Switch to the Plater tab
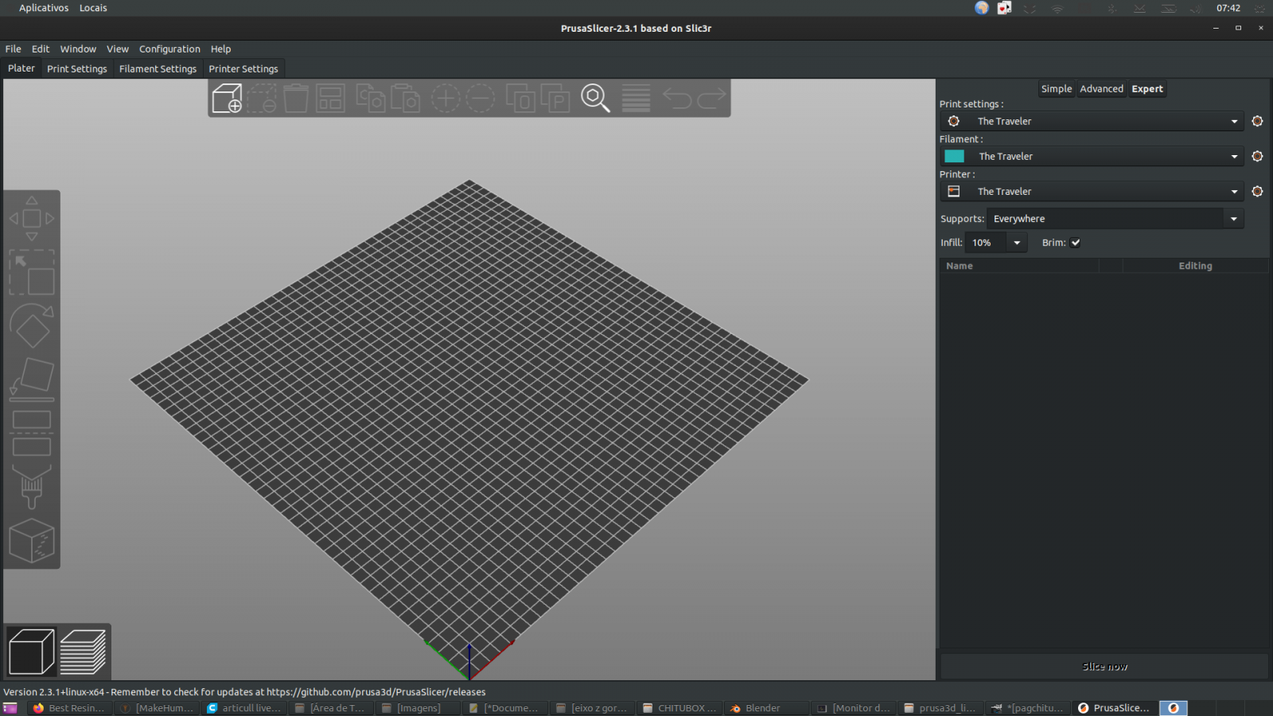The height and width of the screenshot is (716, 1273). (21, 68)
